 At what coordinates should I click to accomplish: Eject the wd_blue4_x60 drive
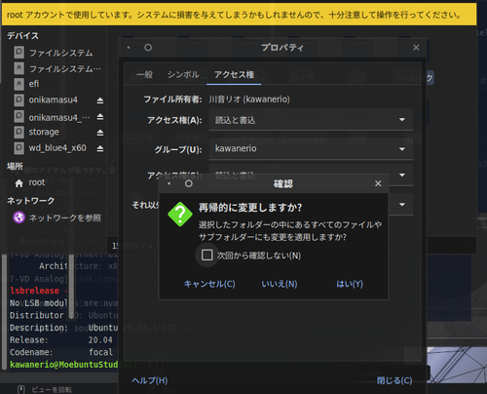pos(100,148)
